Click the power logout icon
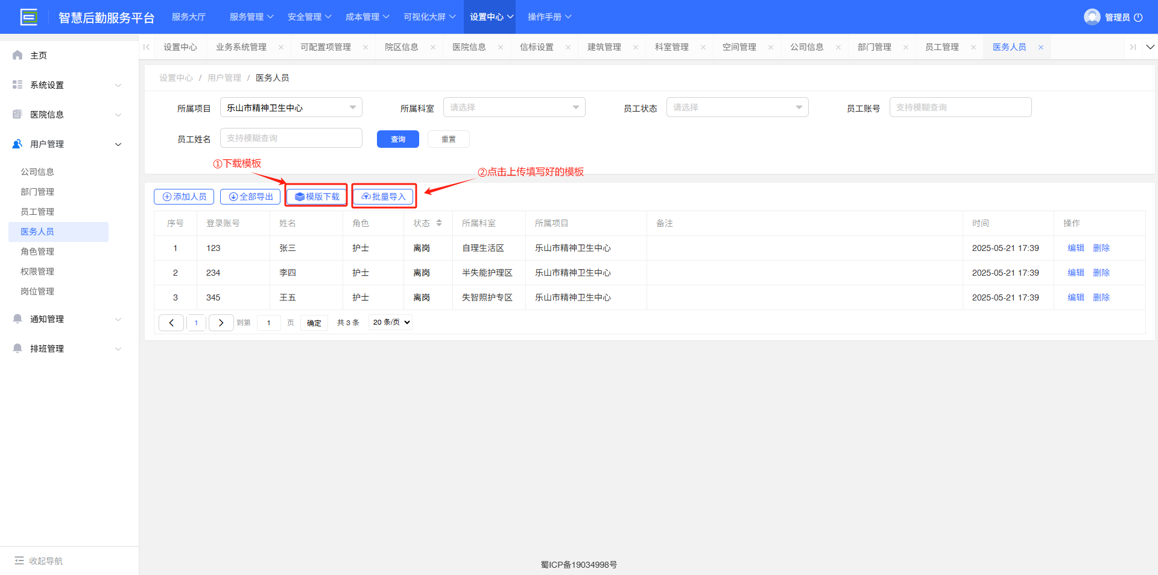The width and height of the screenshot is (1158, 575). (x=1138, y=17)
